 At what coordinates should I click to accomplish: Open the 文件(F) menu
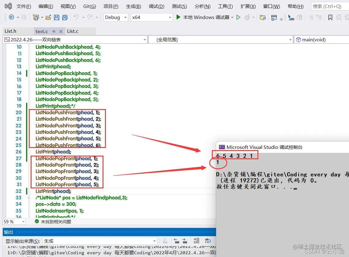tap(24, 6)
